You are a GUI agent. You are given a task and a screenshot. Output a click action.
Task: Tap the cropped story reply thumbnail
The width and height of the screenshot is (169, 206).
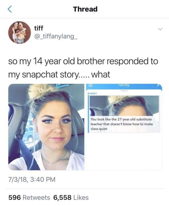coord(124,106)
